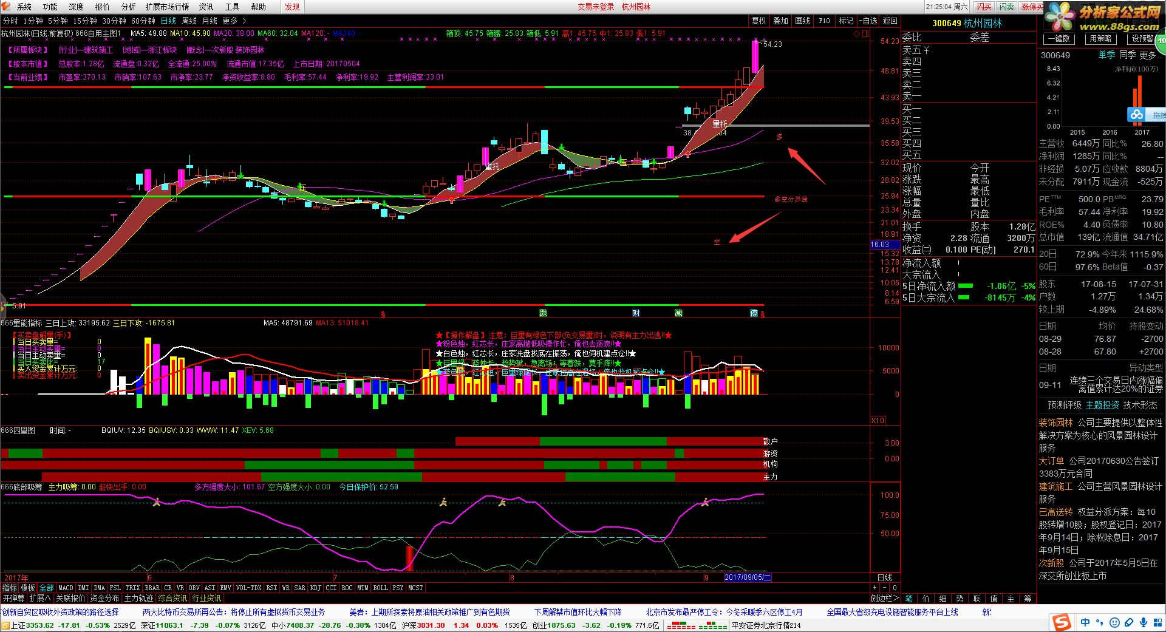Click the 减 event marker below chart
The image size is (1166, 632).
coord(678,313)
